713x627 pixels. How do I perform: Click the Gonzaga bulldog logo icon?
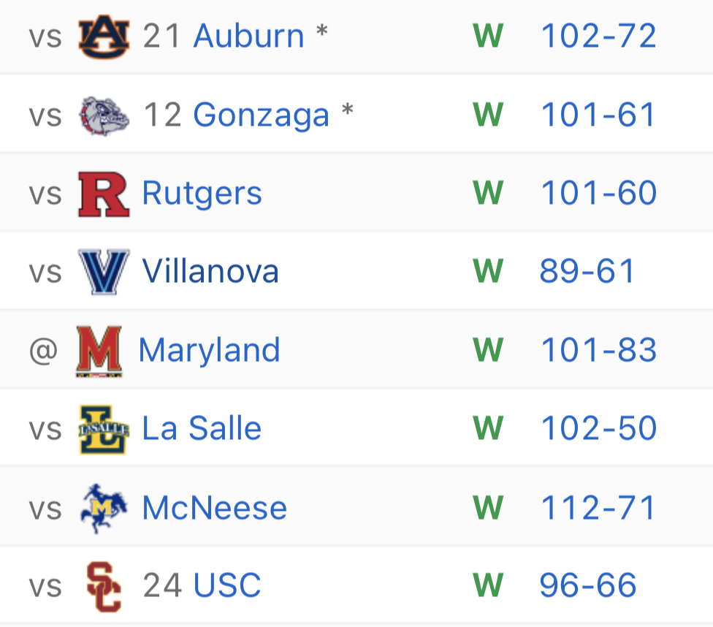pos(104,115)
